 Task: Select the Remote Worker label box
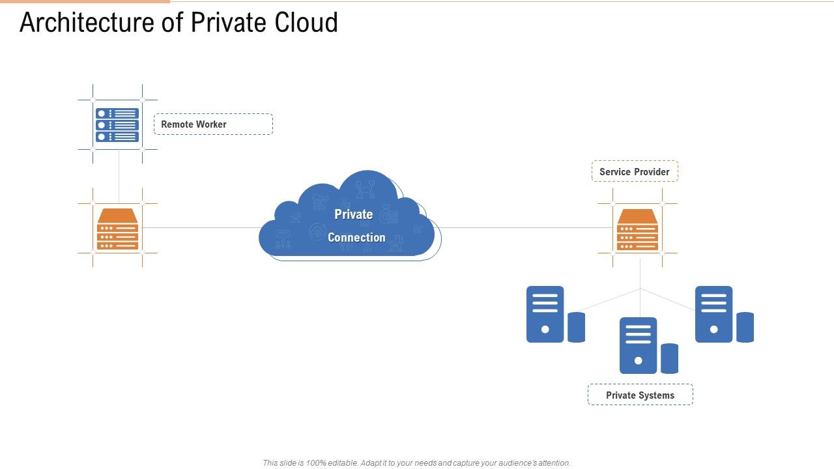pos(213,124)
